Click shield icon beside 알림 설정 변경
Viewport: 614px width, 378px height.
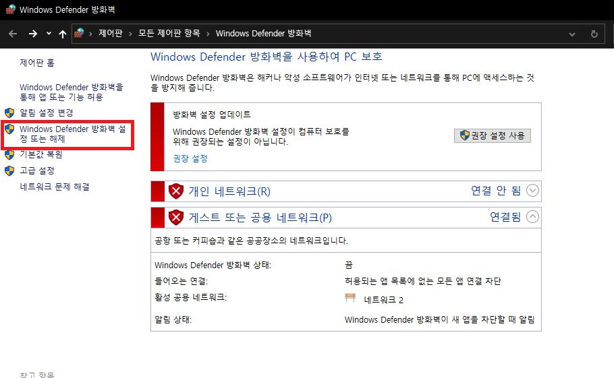tap(9, 113)
